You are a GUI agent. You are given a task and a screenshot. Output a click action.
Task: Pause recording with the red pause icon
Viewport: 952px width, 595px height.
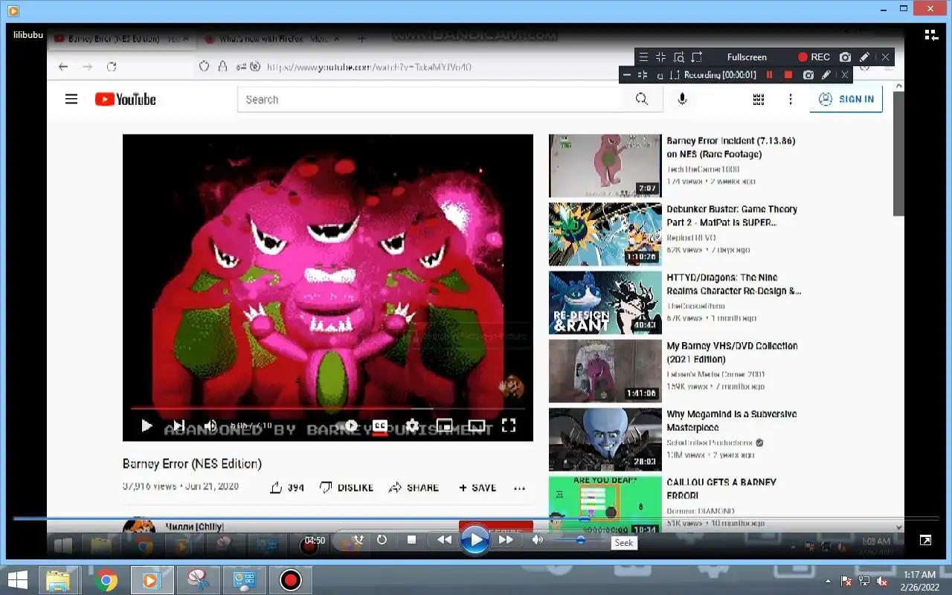click(x=770, y=75)
